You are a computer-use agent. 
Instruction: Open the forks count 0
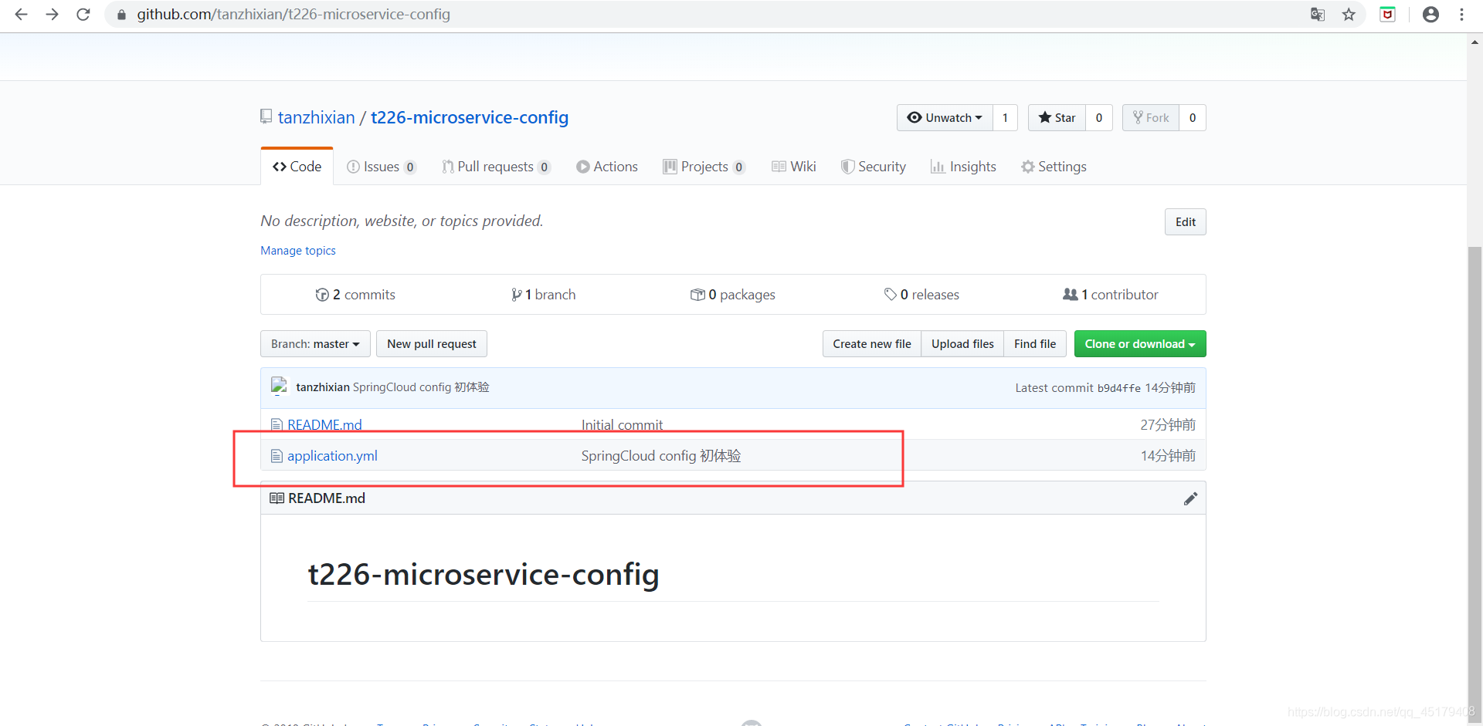point(1193,117)
